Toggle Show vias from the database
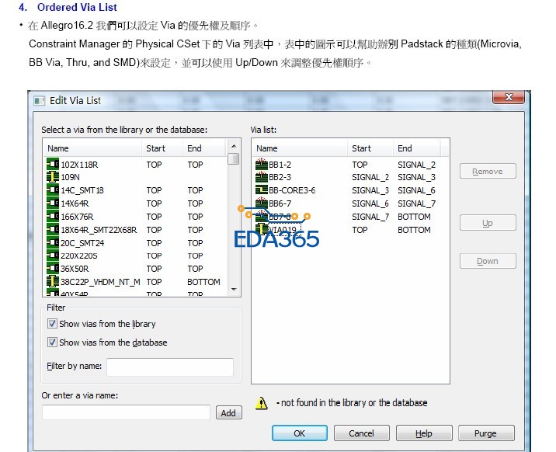The image size is (556, 452). click(52, 342)
